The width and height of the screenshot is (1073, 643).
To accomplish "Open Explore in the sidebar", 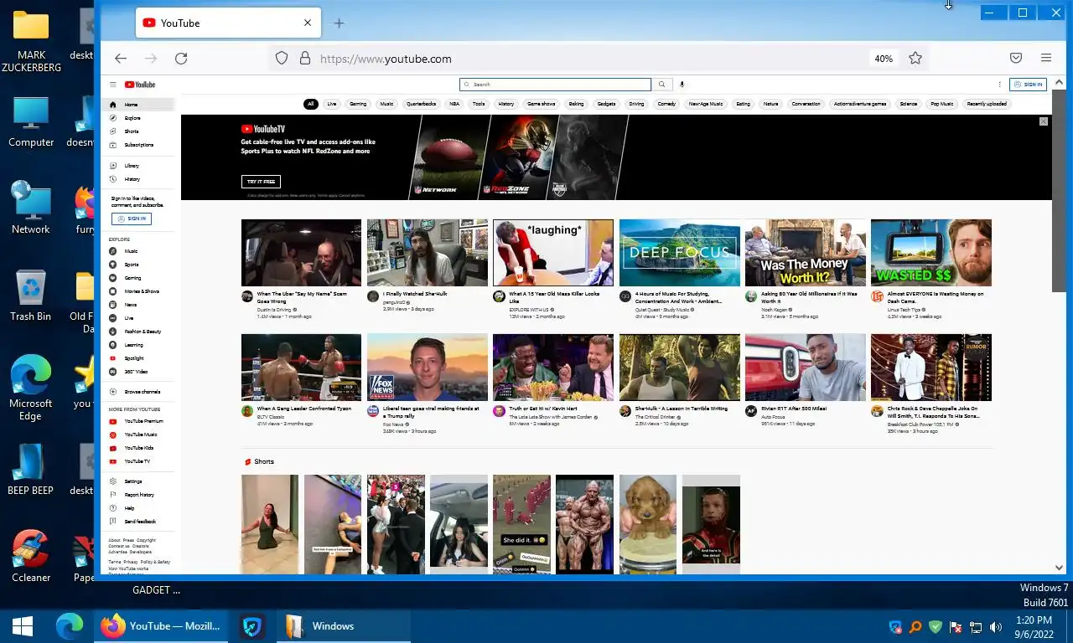I will (138, 118).
